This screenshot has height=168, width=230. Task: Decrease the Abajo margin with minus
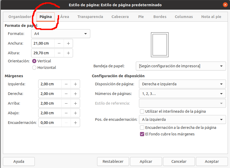coord(66,113)
